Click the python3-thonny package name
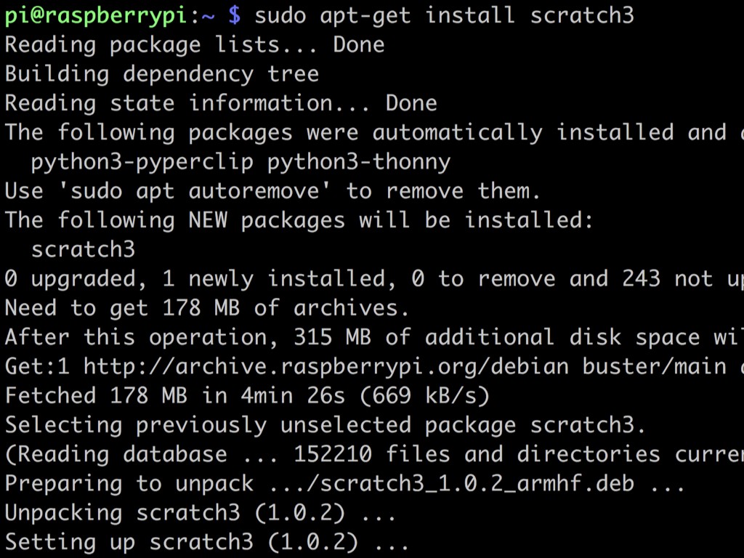 point(359,162)
